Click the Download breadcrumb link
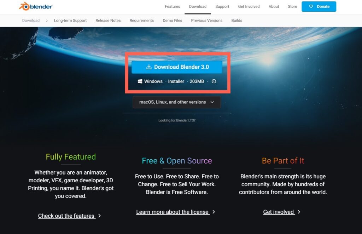Viewport: 362px width, 234px height. pyautogui.click(x=31, y=21)
